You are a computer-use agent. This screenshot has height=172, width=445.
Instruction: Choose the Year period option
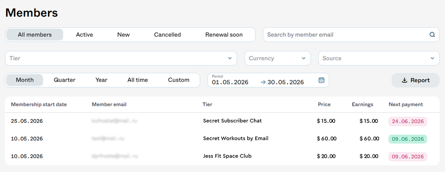pyautogui.click(x=101, y=80)
